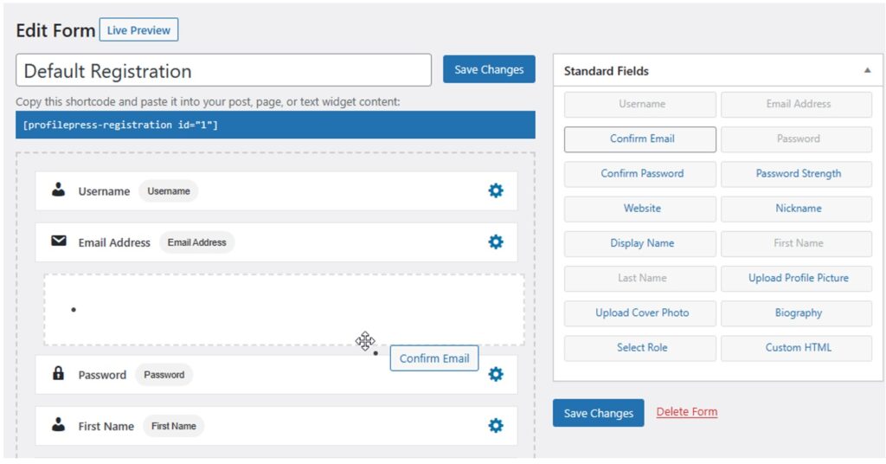Add the Confirm Email standard field
Screen dimensions: 886x464
pyautogui.click(x=640, y=139)
